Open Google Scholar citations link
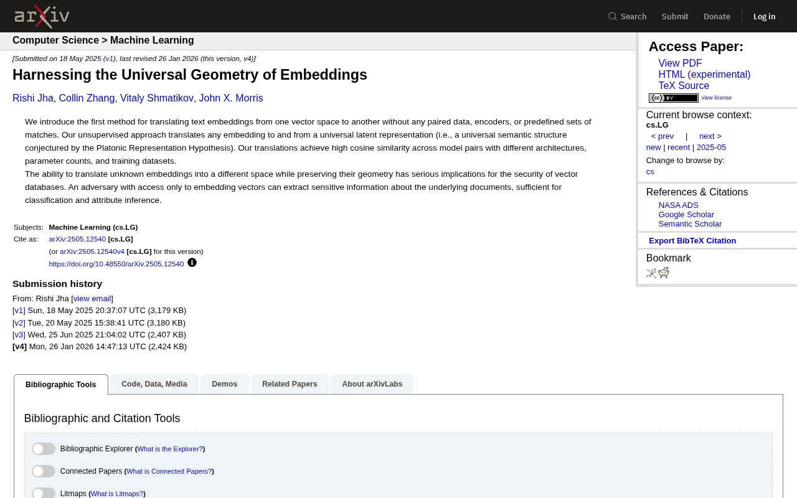Screen dimensions: 797x498 (x=686, y=215)
